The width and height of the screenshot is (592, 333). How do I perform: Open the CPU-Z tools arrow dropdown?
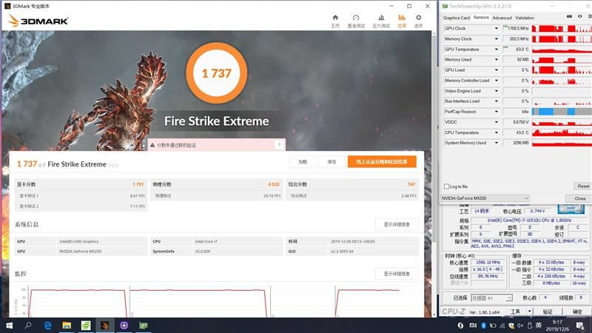point(530,312)
